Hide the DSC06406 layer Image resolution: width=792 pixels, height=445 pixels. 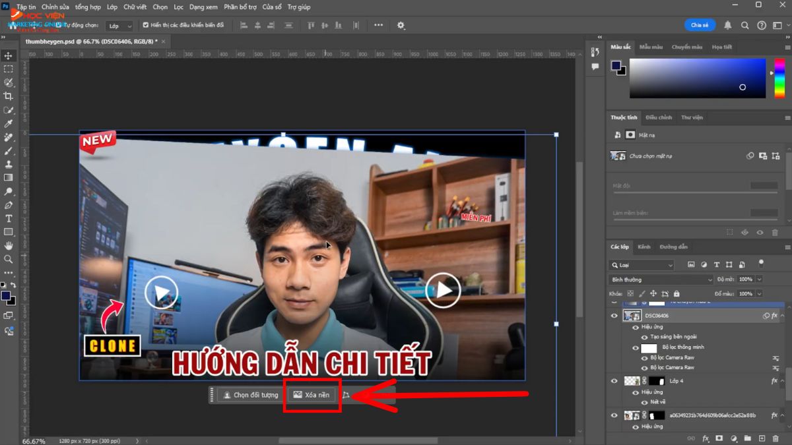(x=614, y=316)
